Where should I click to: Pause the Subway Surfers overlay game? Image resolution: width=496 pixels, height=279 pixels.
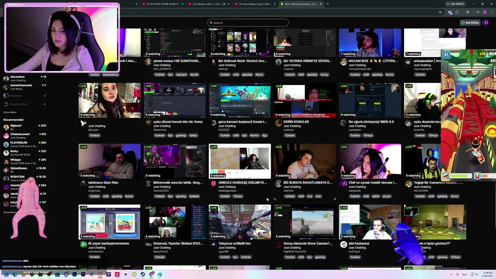(446, 55)
